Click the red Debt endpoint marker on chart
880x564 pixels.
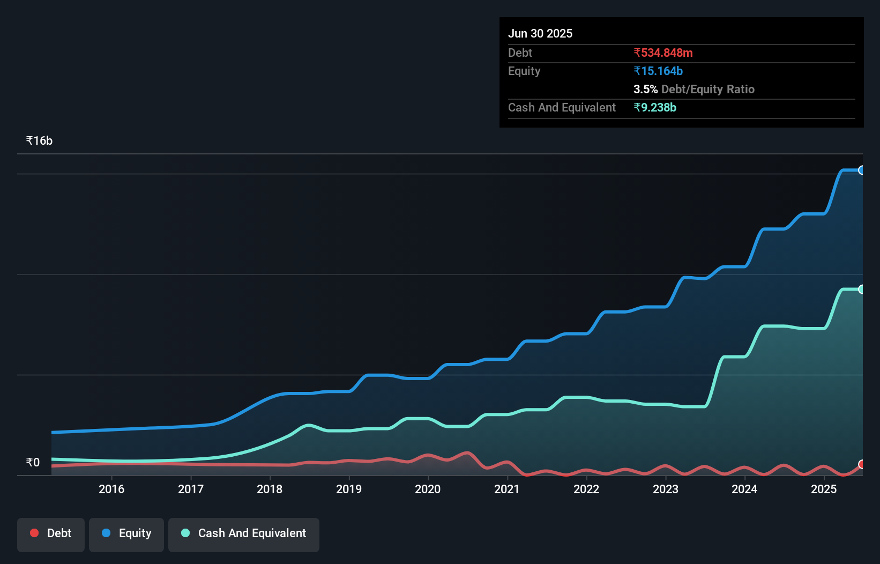click(x=862, y=464)
